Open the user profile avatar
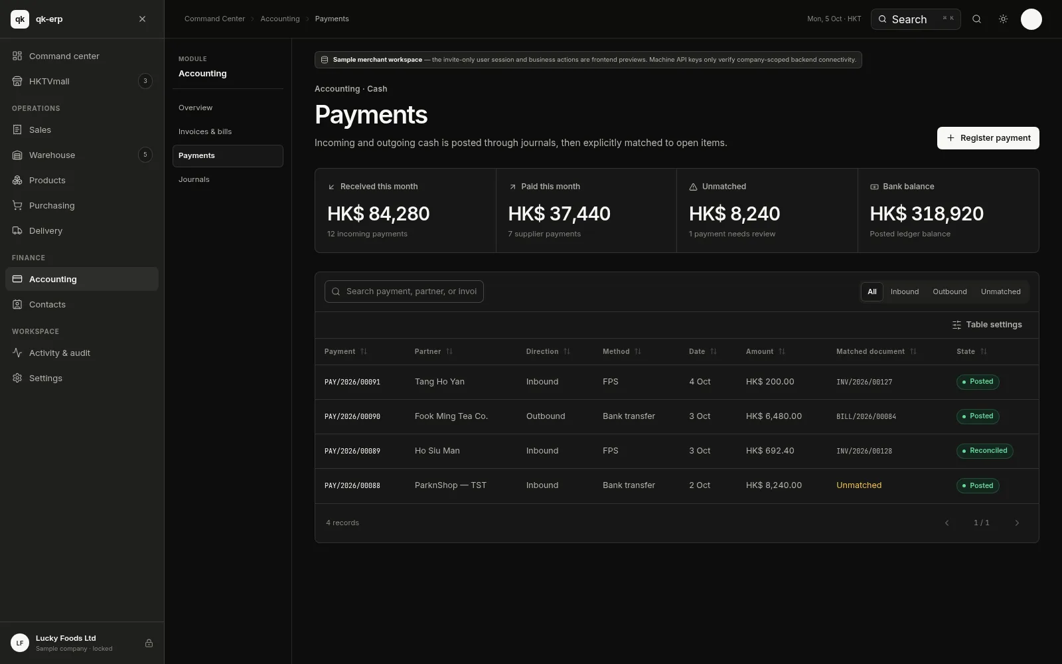 1031,19
